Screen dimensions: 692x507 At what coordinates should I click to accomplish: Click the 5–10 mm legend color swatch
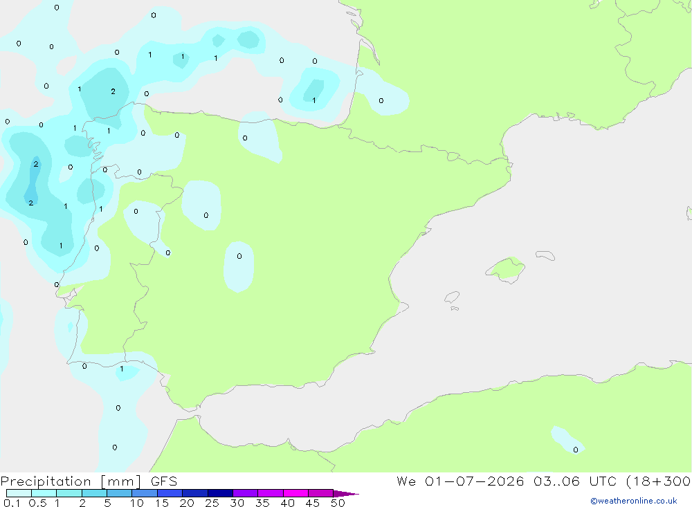[120, 493]
